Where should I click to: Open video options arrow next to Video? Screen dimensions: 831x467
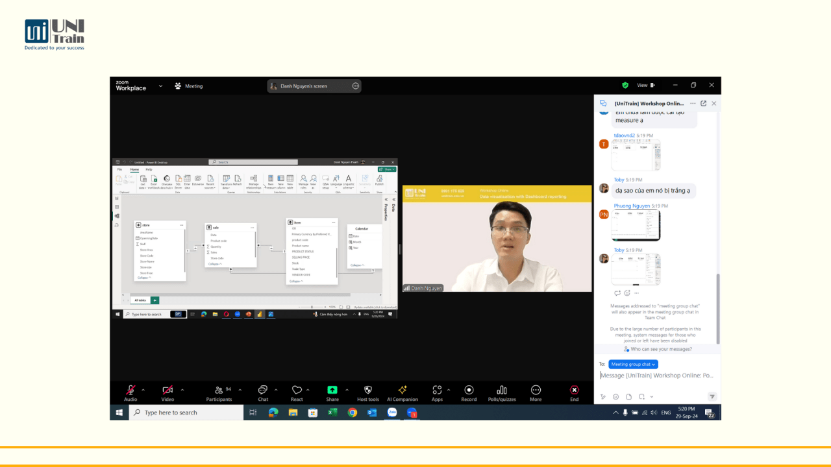(182, 390)
